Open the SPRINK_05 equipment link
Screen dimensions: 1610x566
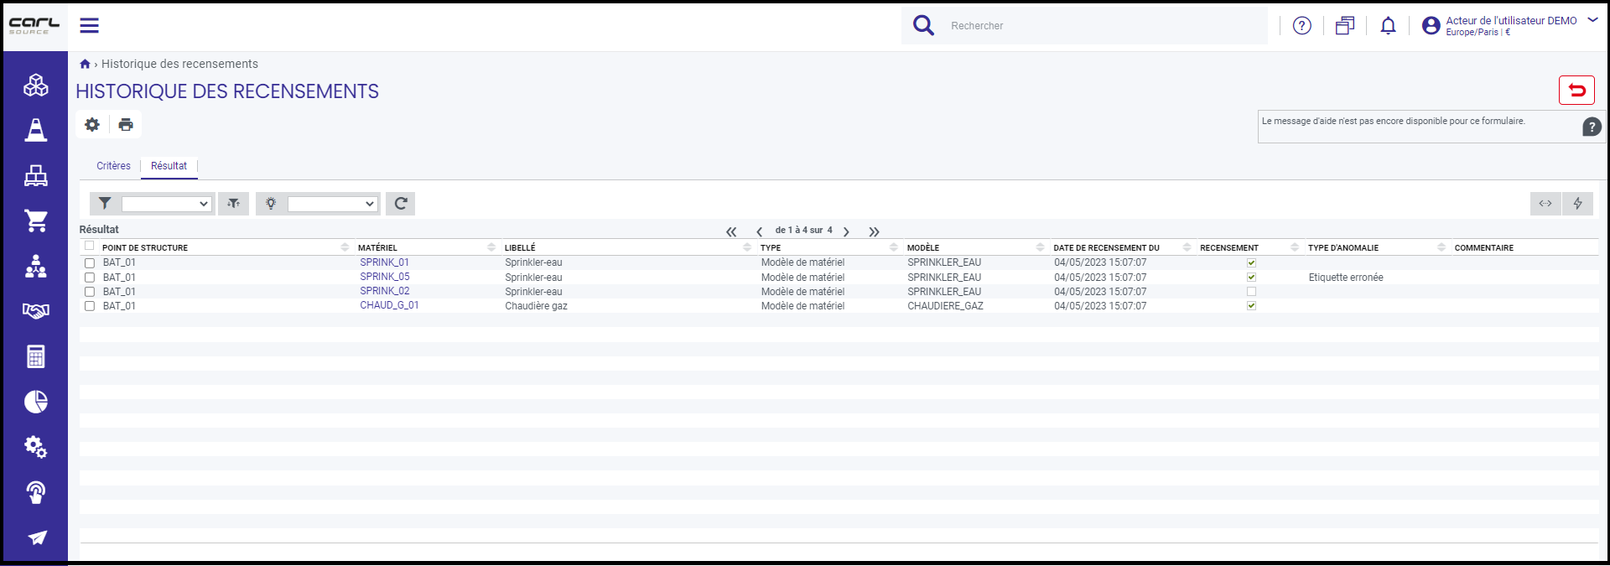[385, 277]
